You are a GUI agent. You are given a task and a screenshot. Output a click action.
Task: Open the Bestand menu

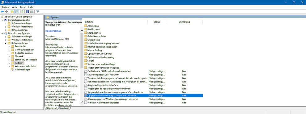(x=6, y=7)
